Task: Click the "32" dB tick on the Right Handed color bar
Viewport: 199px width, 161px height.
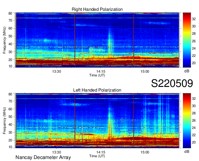Action: [194, 19]
